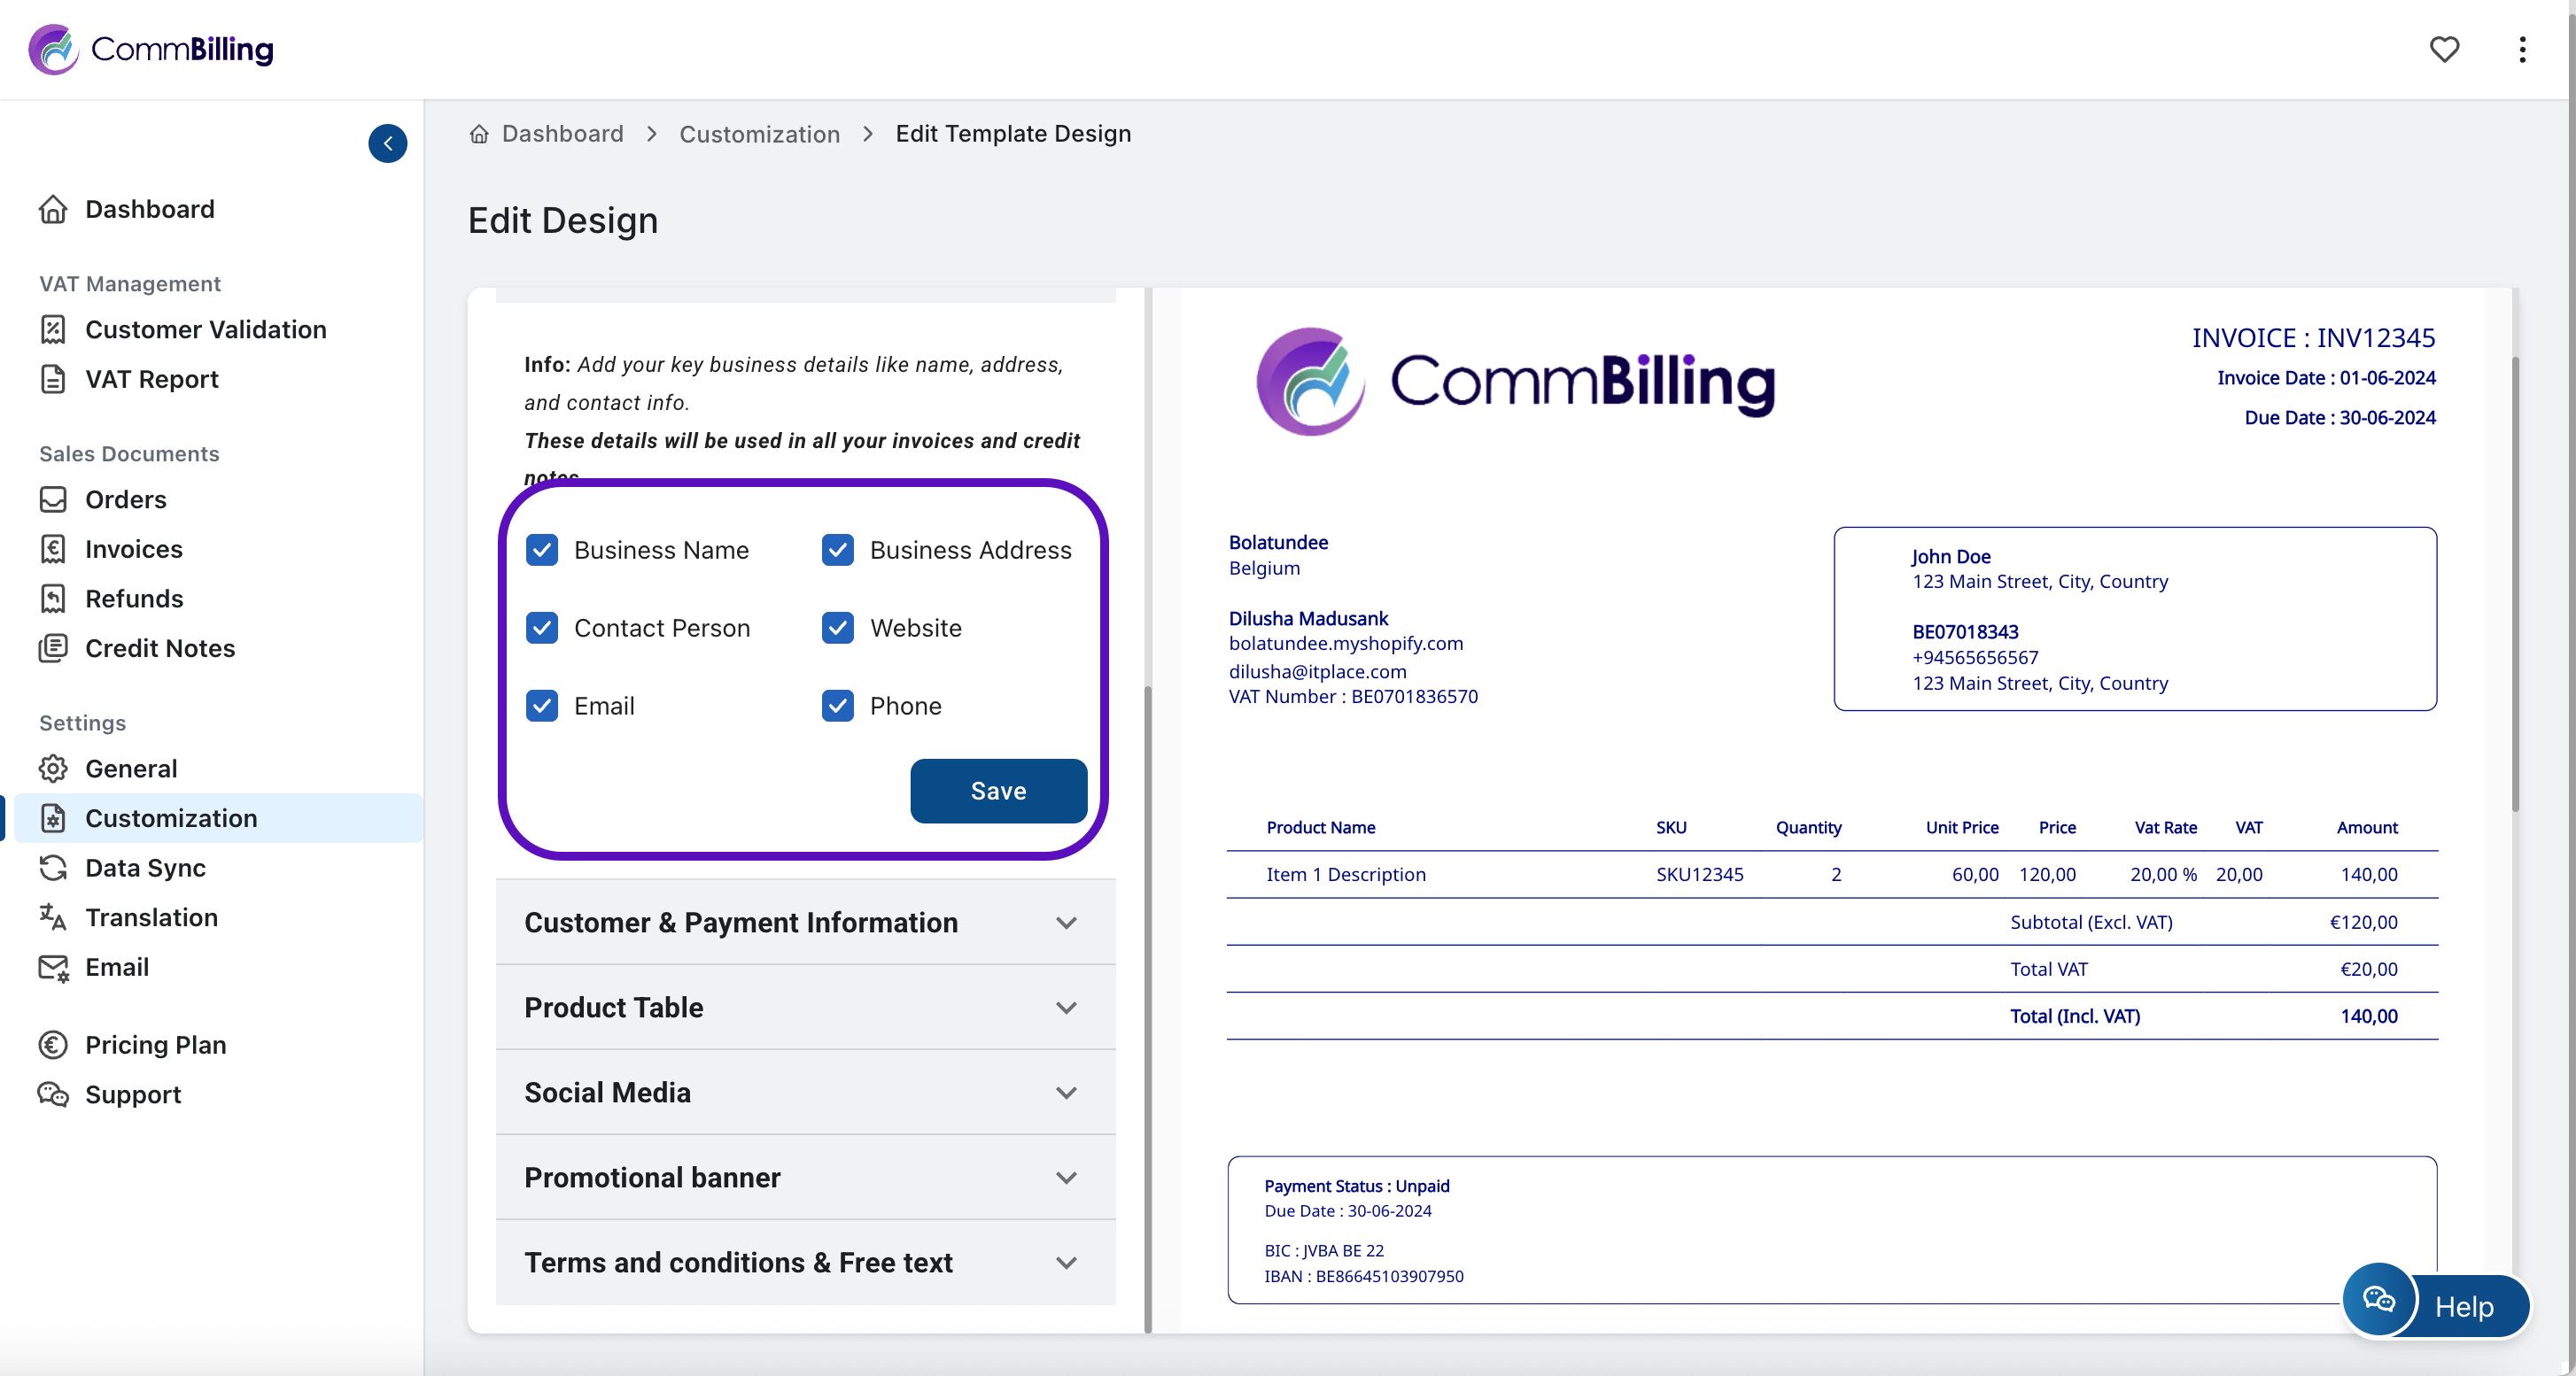Go to Credit Notes menu item
2576x1376 pixels.
point(160,647)
